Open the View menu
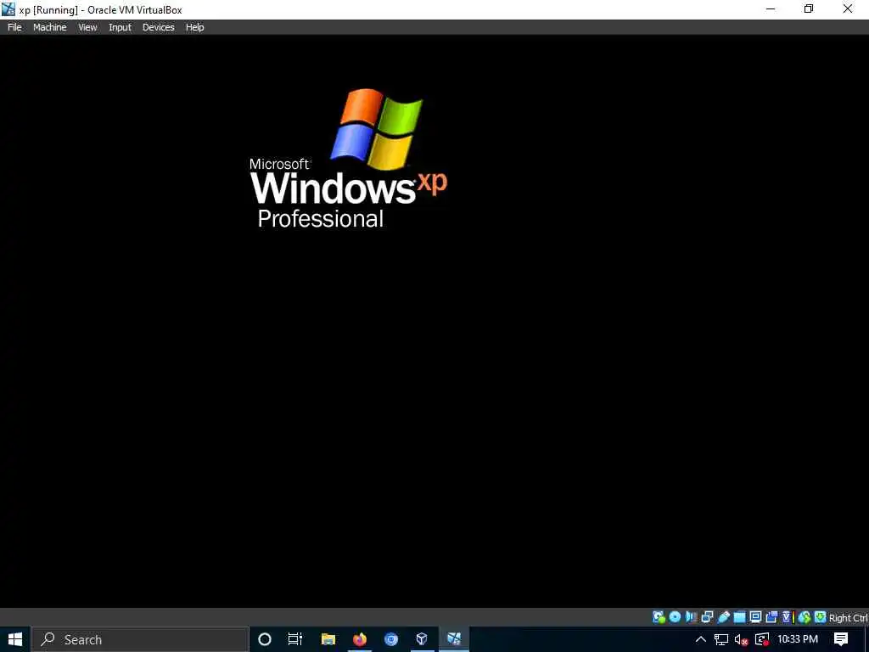Screen dimensions: 869x652 coord(87,27)
